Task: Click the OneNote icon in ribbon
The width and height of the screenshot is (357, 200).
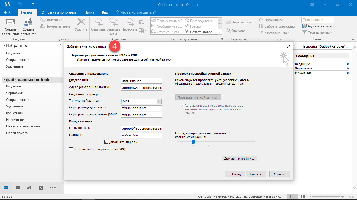Action: tap(228, 31)
